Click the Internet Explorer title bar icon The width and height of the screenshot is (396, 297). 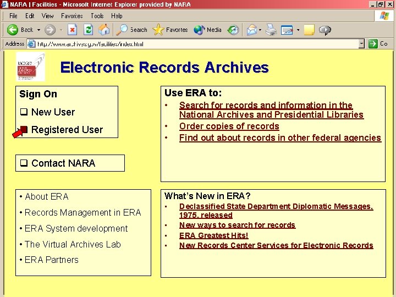click(5, 4)
